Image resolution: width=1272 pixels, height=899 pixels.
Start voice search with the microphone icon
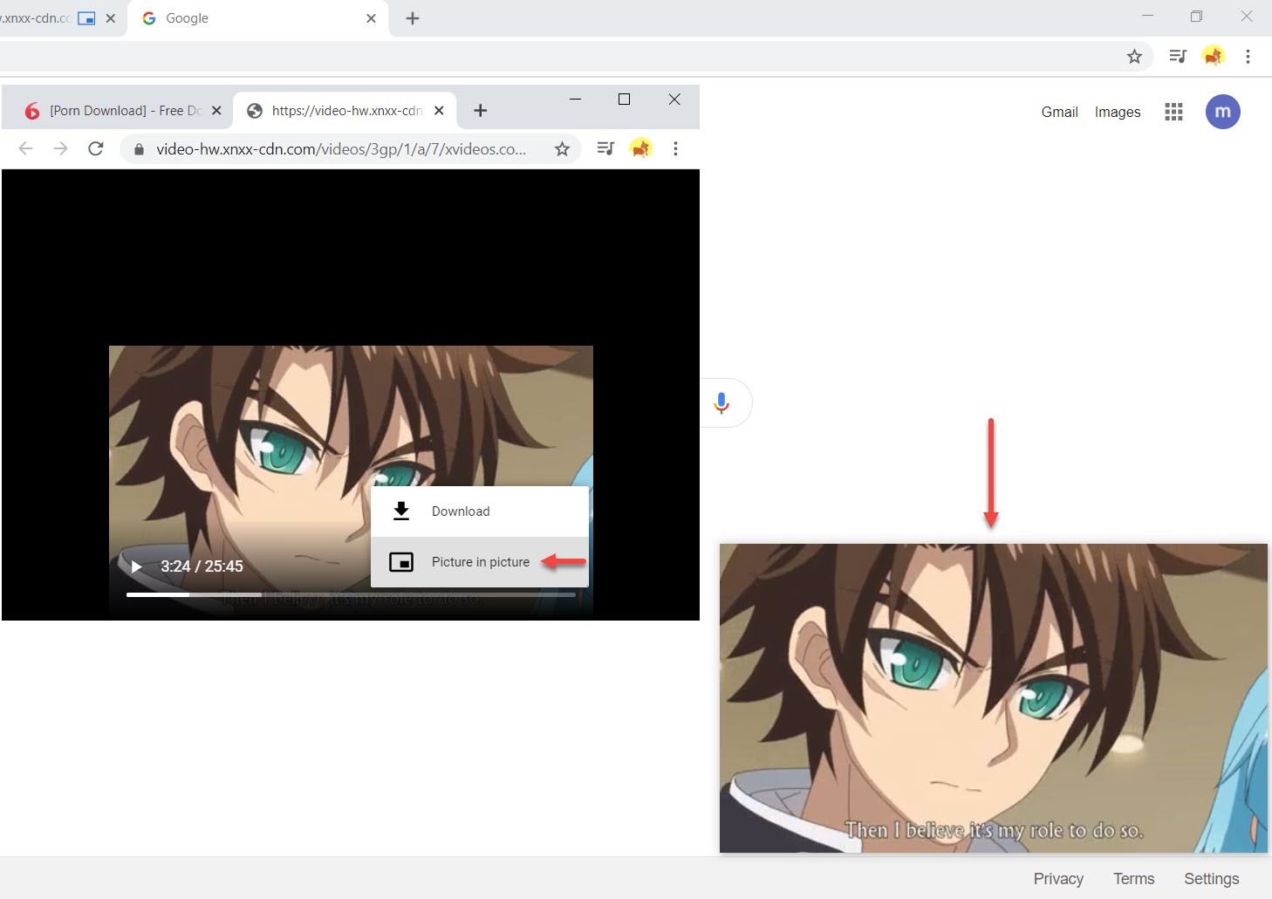coord(721,402)
